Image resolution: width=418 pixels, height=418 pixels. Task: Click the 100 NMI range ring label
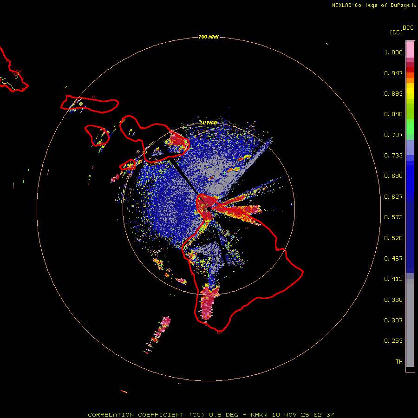click(209, 37)
